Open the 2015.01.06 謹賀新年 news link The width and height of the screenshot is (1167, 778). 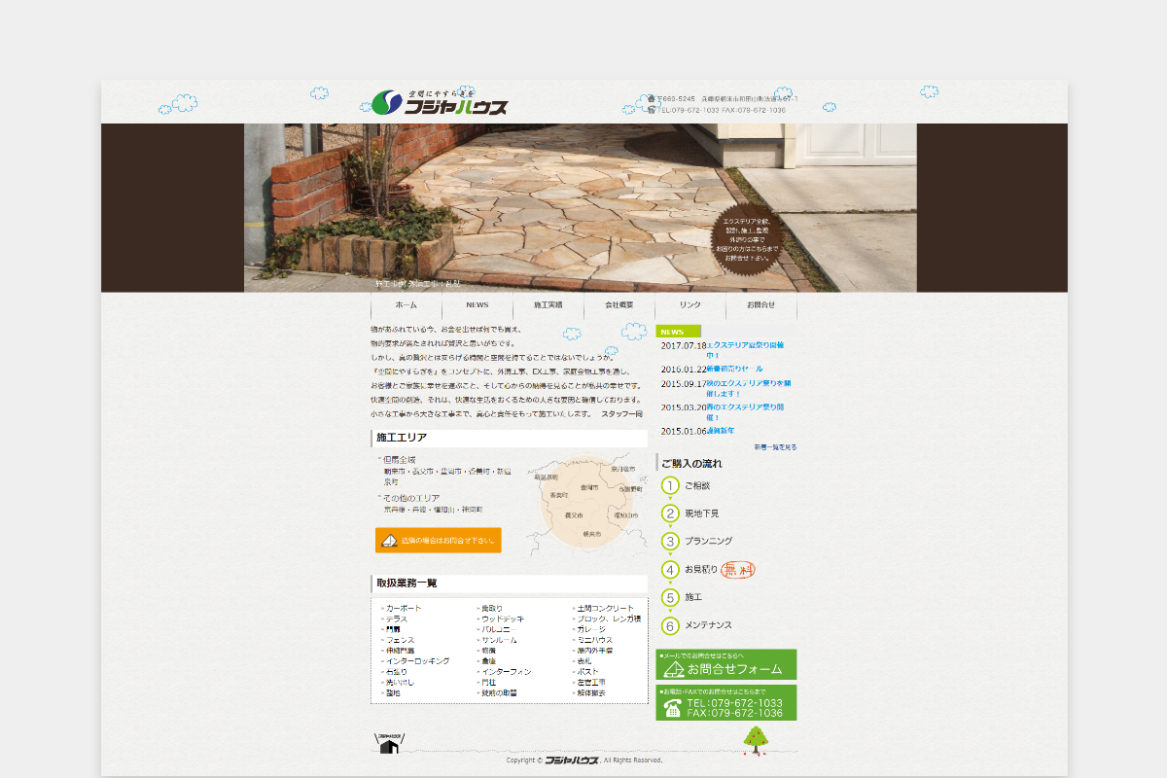click(721, 431)
